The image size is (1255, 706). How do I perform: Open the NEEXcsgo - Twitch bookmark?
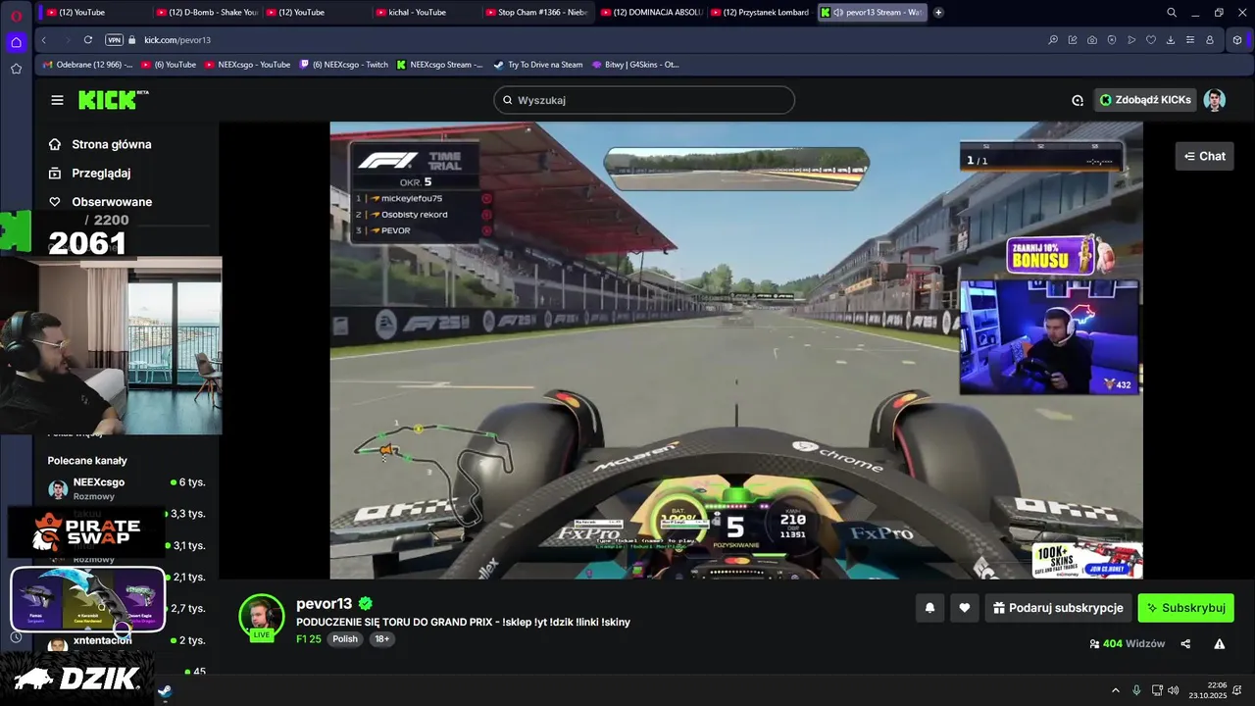(x=342, y=65)
